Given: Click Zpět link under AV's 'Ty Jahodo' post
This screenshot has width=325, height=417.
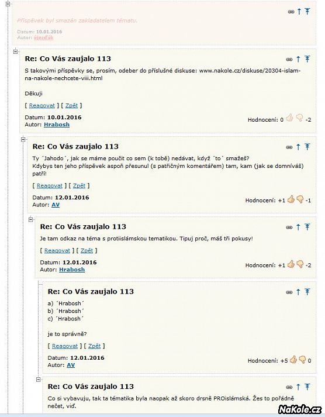Looking at the screenshot, I should click(79, 186).
